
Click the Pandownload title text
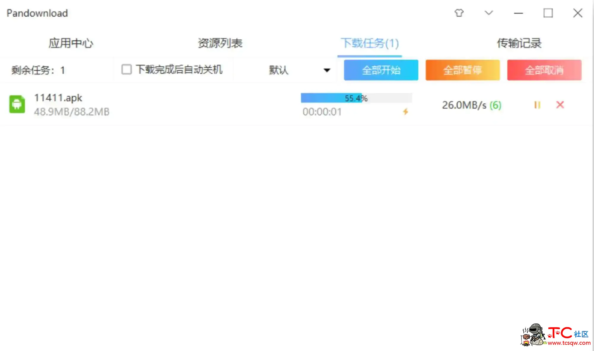click(37, 13)
